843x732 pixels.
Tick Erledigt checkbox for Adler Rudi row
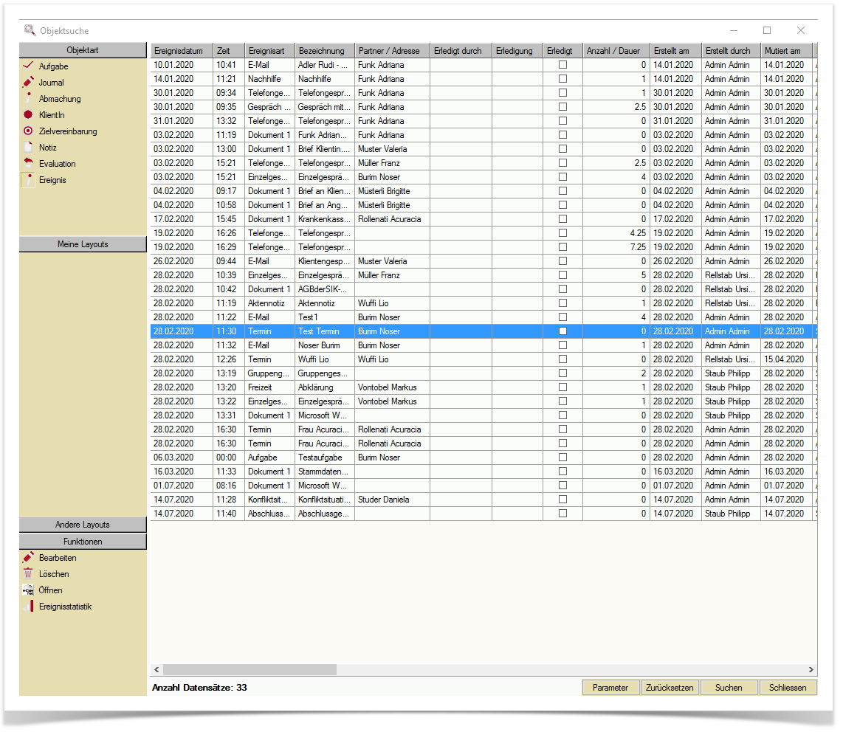point(563,64)
